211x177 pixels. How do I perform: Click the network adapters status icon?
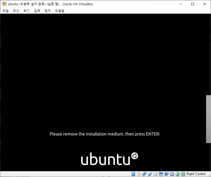click(144, 174)
